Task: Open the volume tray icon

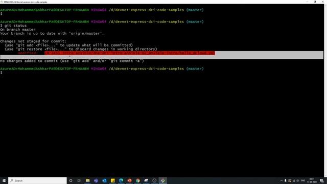Action: [x=297, y=180]
